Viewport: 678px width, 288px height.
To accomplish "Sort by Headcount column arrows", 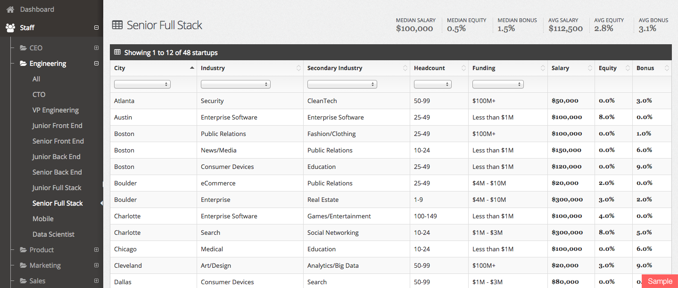I will (463, 68).
